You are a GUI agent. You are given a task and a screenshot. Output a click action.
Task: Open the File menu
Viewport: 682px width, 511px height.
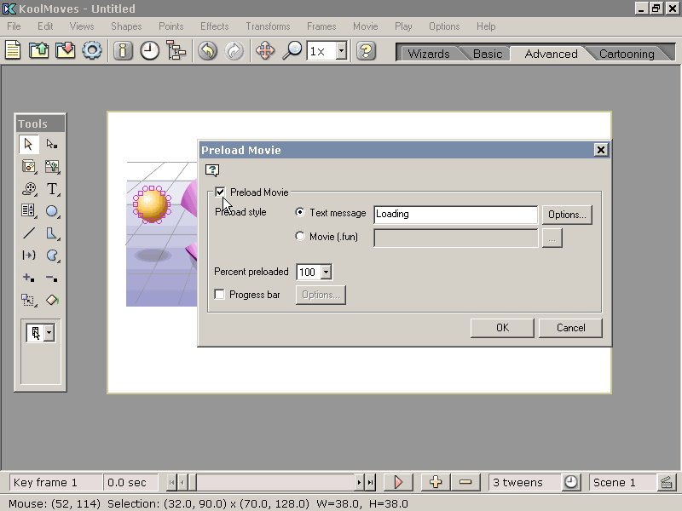[x=14, y=26]
